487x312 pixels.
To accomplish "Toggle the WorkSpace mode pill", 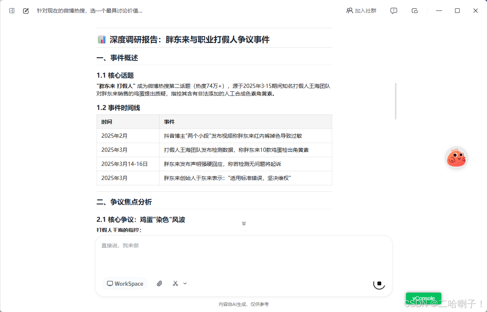I will point(125,283).
